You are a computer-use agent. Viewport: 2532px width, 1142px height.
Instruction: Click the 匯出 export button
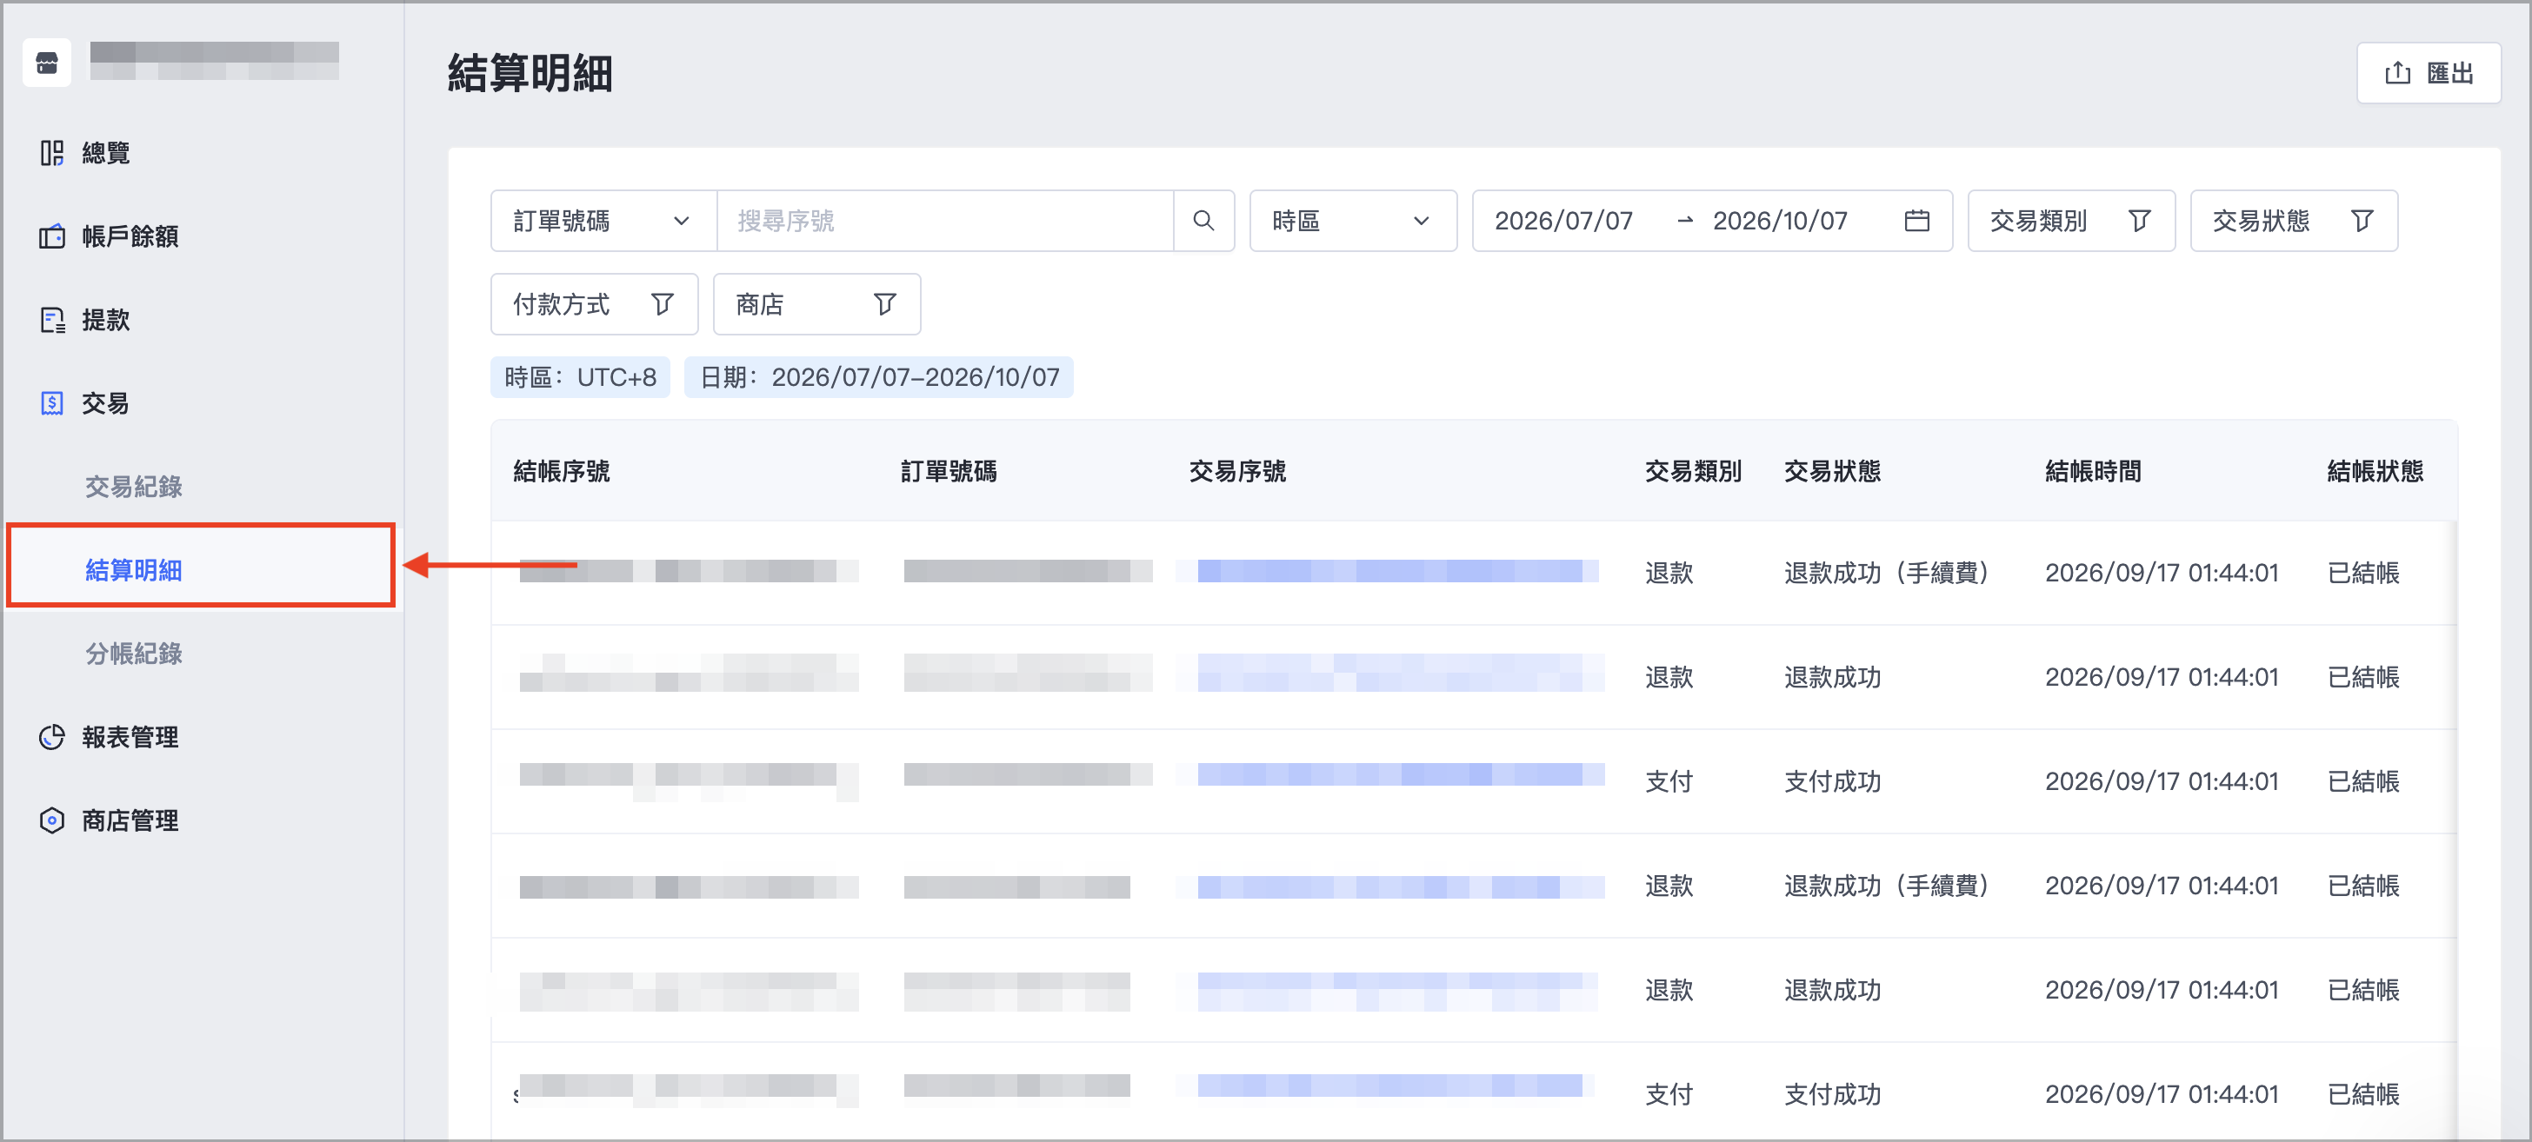(x=2428, y=74)
